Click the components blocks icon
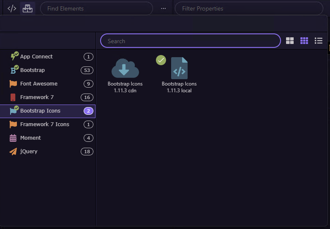This screenshot has width=330, height=229. [27, 8]
